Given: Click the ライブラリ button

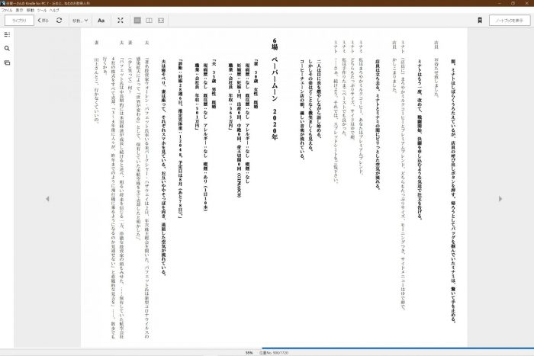Looking at the screenshot, I should coord(19,21).
